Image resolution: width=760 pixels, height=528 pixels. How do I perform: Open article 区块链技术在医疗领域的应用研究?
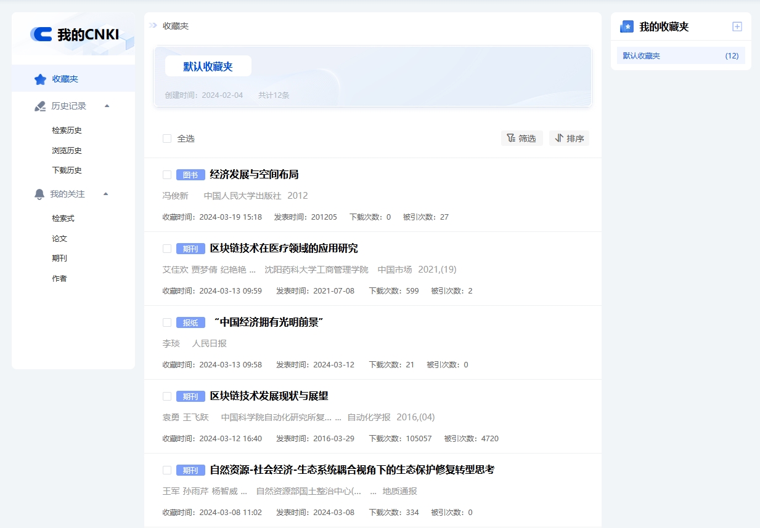tap(284, 249)
